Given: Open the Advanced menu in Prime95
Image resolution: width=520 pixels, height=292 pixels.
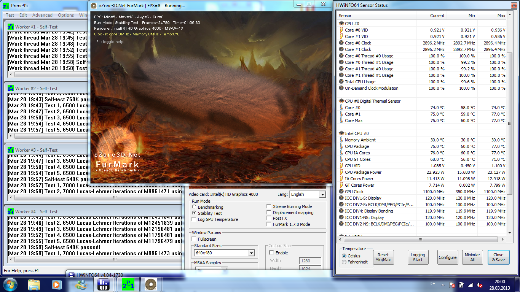Looking at the screenshot, I should (x=42, y=15).
